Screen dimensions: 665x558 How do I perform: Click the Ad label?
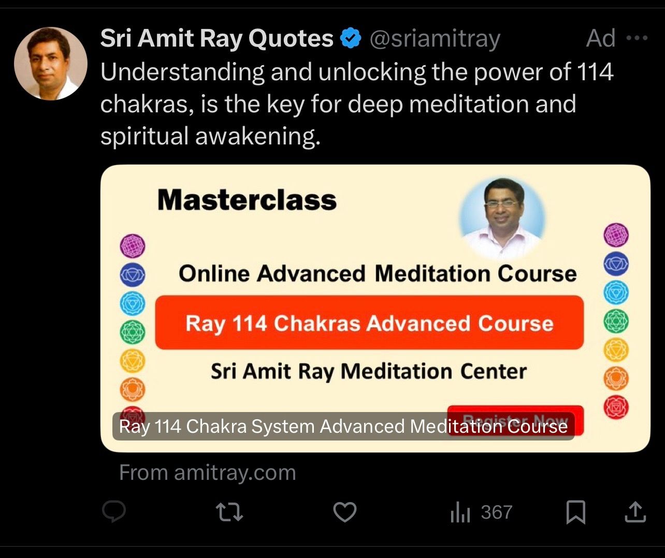[601, 38]
